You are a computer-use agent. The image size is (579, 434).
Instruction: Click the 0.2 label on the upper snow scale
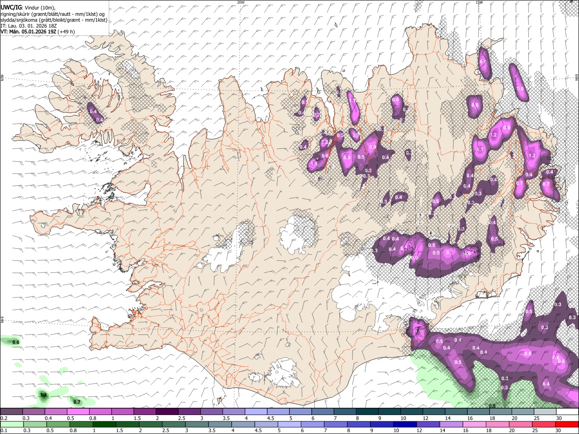coord(4,418)
